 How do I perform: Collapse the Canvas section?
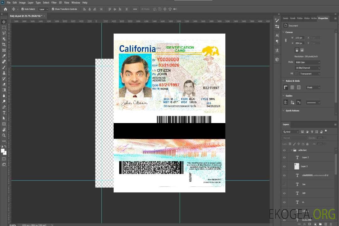tap(283, 32)
